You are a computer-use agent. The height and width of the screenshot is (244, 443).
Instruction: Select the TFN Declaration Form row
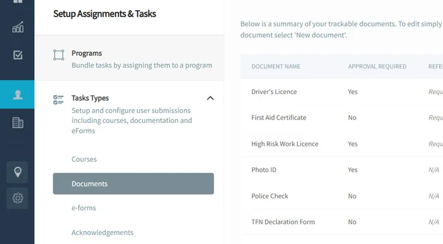pos(342,222)
